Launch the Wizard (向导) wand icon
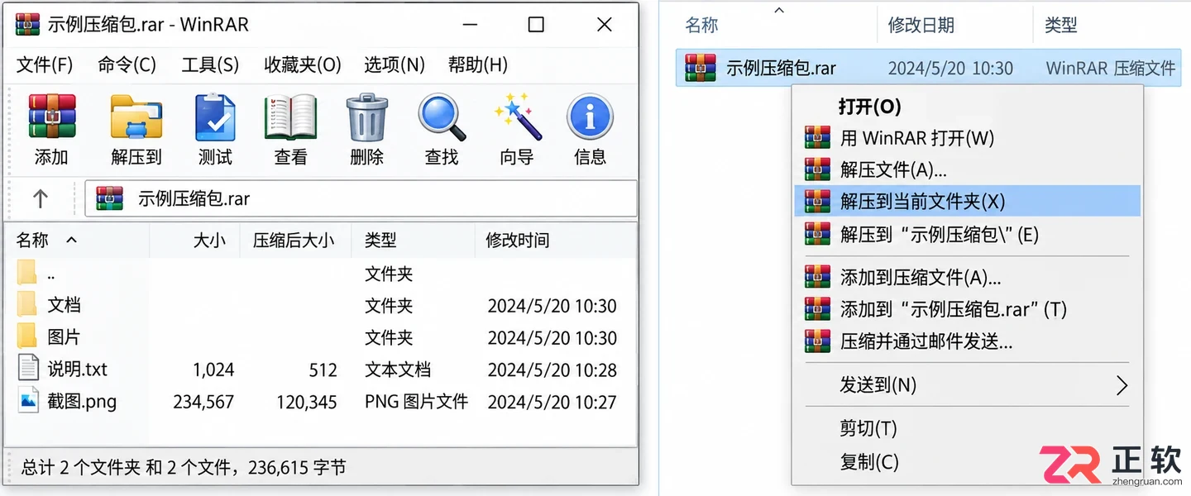Screen dimensions: 1191x496 (517, 117)
